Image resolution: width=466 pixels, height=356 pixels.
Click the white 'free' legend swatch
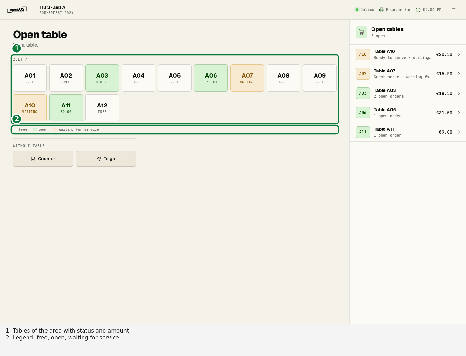click(15, 129)
